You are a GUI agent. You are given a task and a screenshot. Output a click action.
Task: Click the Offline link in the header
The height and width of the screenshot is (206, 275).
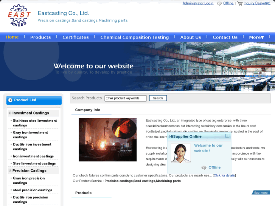click(228, 3)
